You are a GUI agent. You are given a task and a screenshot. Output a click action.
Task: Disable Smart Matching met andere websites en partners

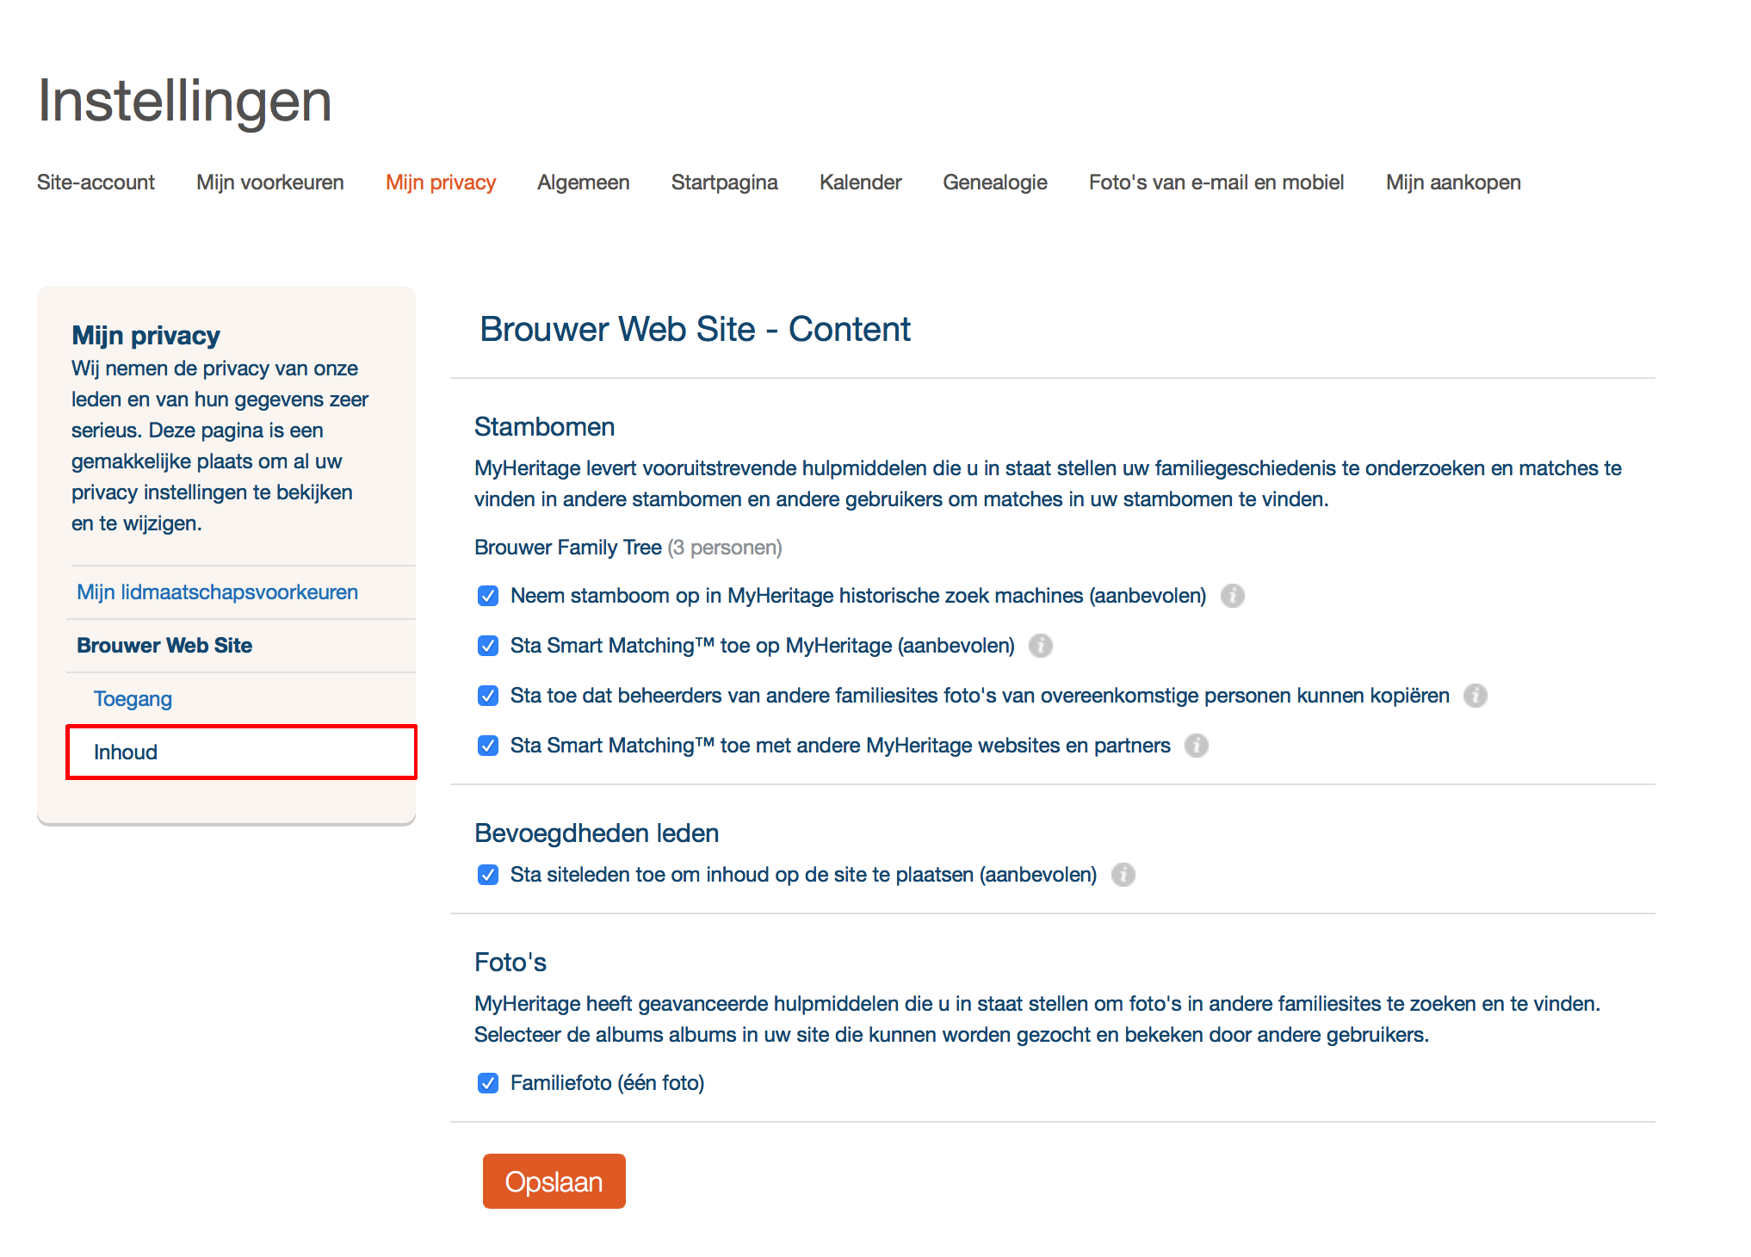tap(488, 746)
